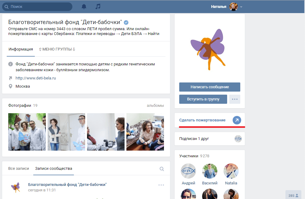Open the group actions ellipsis button

pyautogui.click(x=234, y=99)
